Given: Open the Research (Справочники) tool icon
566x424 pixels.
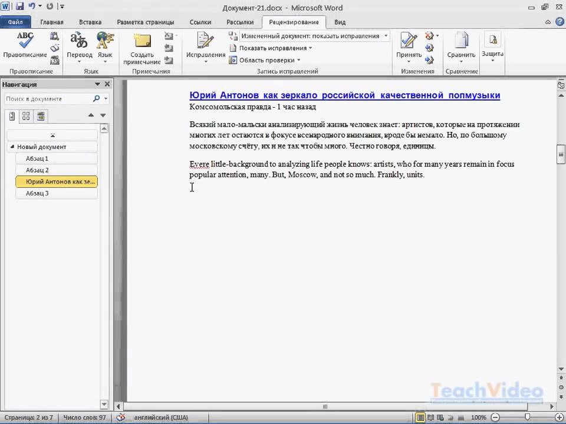Looking at the screenshot, I should point(54,36).
